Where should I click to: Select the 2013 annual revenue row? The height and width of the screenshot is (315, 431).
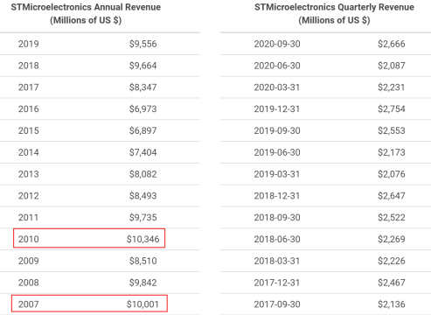click(100, 174)
